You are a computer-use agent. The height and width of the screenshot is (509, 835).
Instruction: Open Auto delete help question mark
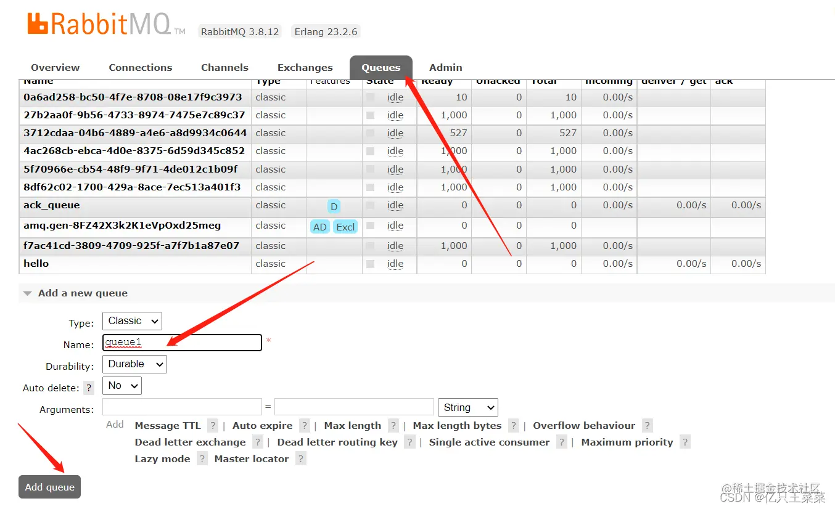(89, 388)
